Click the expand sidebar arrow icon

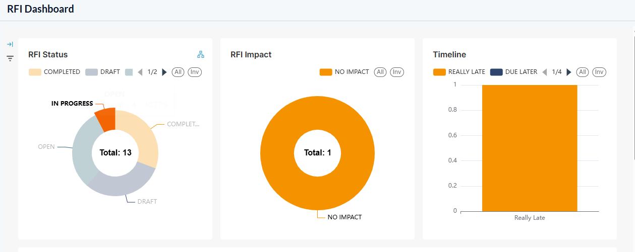10,44
